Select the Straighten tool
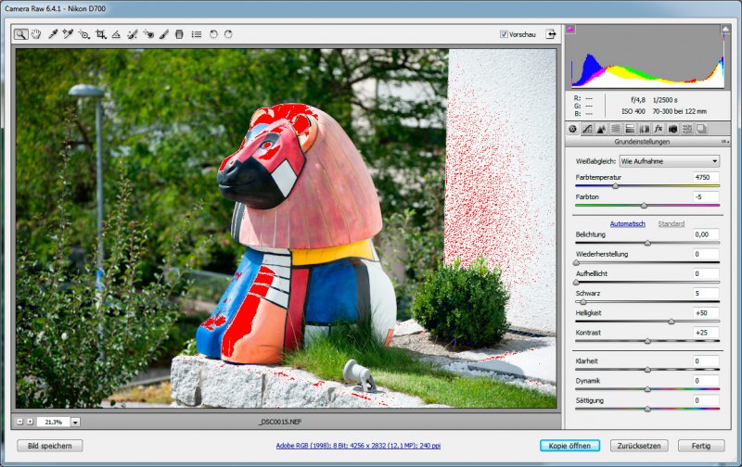This screenshot has height=467, width=742. pos(116,34)
